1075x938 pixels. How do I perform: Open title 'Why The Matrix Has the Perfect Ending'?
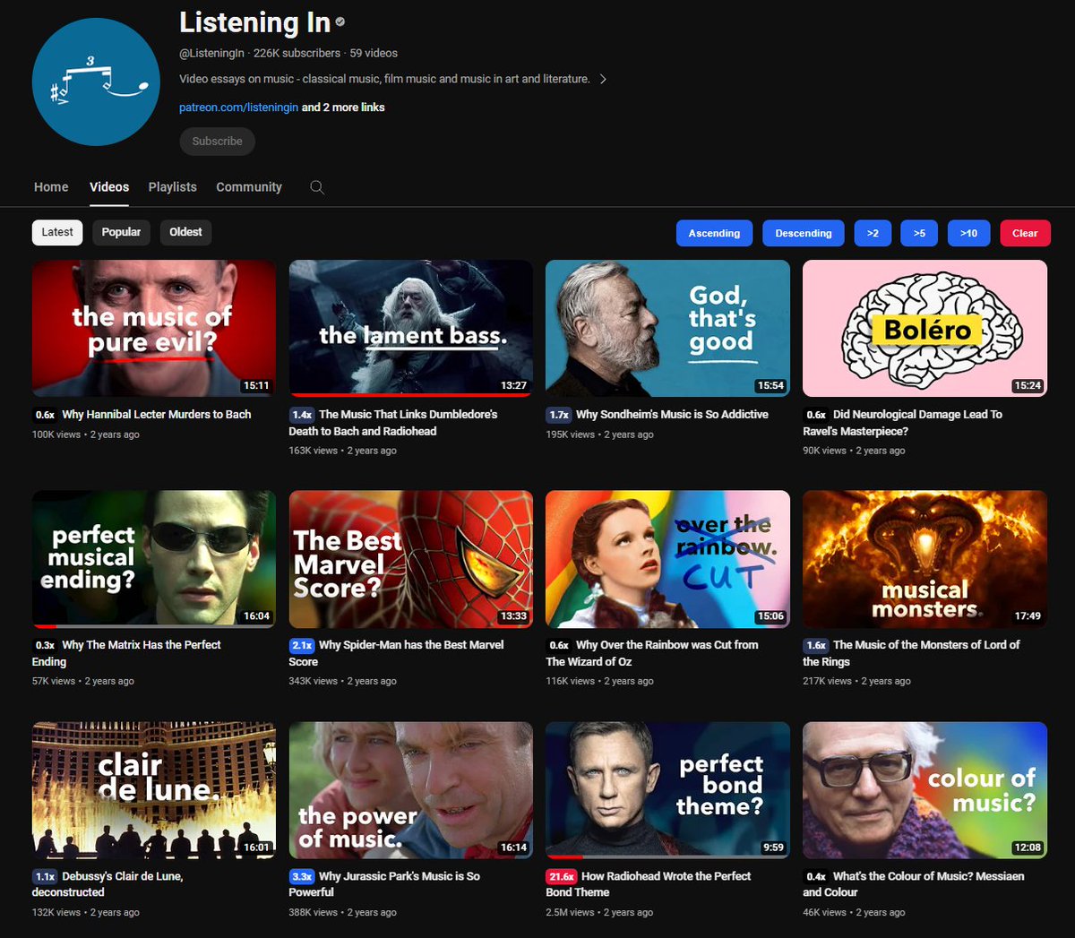pyautogui.click(x=127, y=653)
